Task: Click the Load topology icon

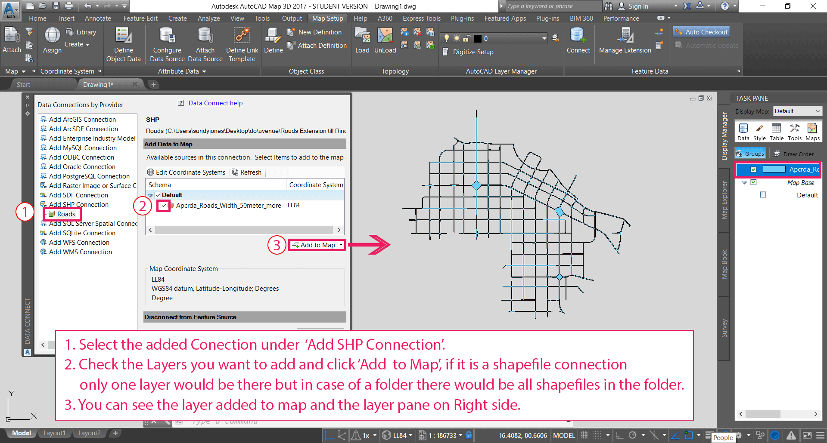Action: coord(362,36)
